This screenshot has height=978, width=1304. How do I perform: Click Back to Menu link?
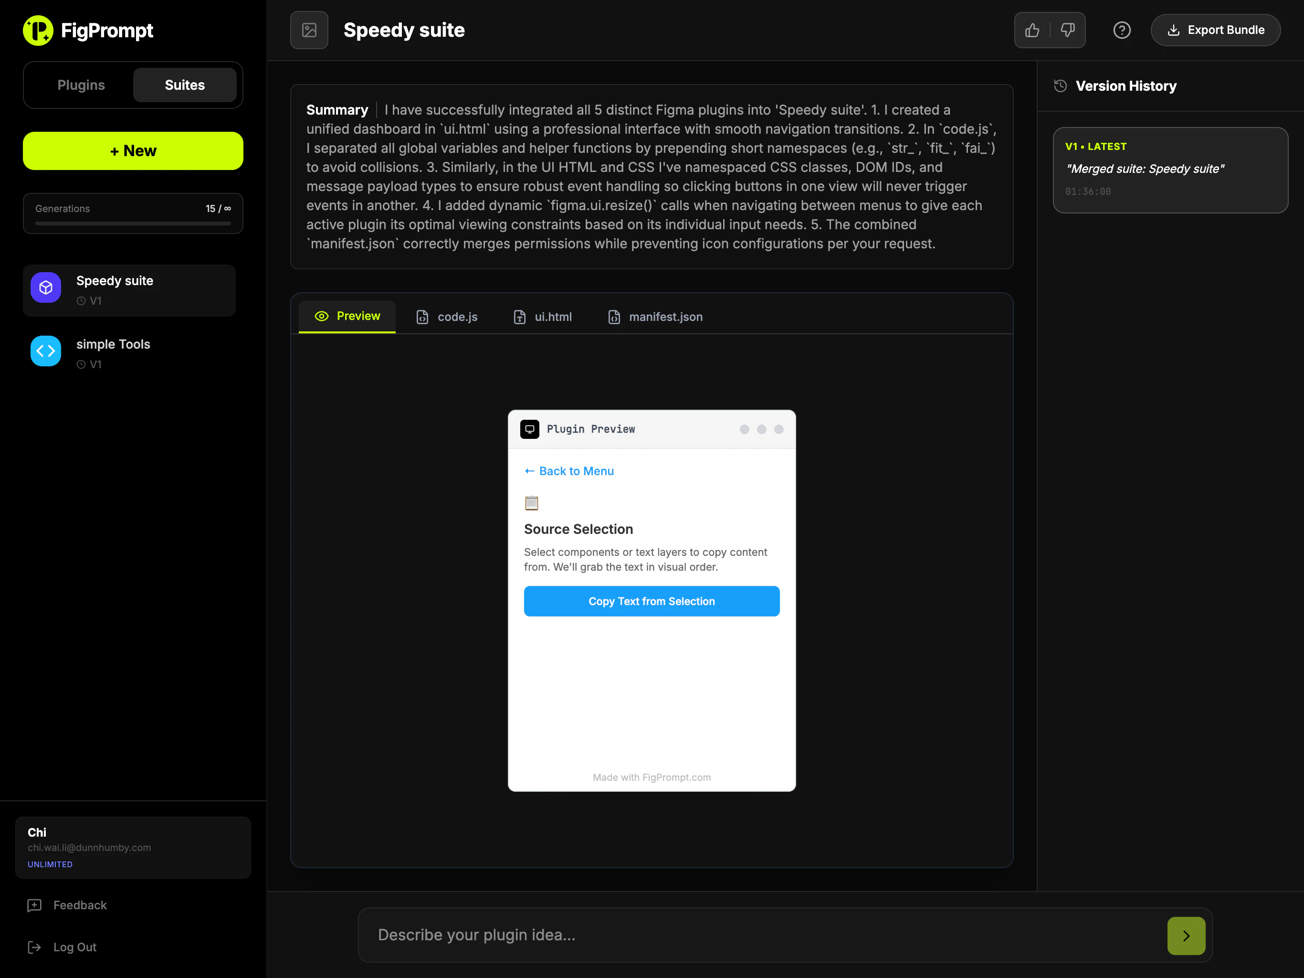tap(569, 471)
